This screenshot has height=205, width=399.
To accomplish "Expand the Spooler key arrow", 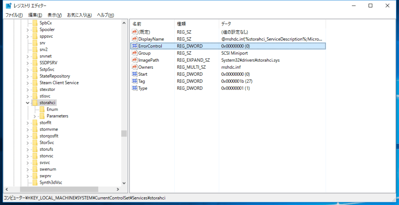I will tap(28, 30).
